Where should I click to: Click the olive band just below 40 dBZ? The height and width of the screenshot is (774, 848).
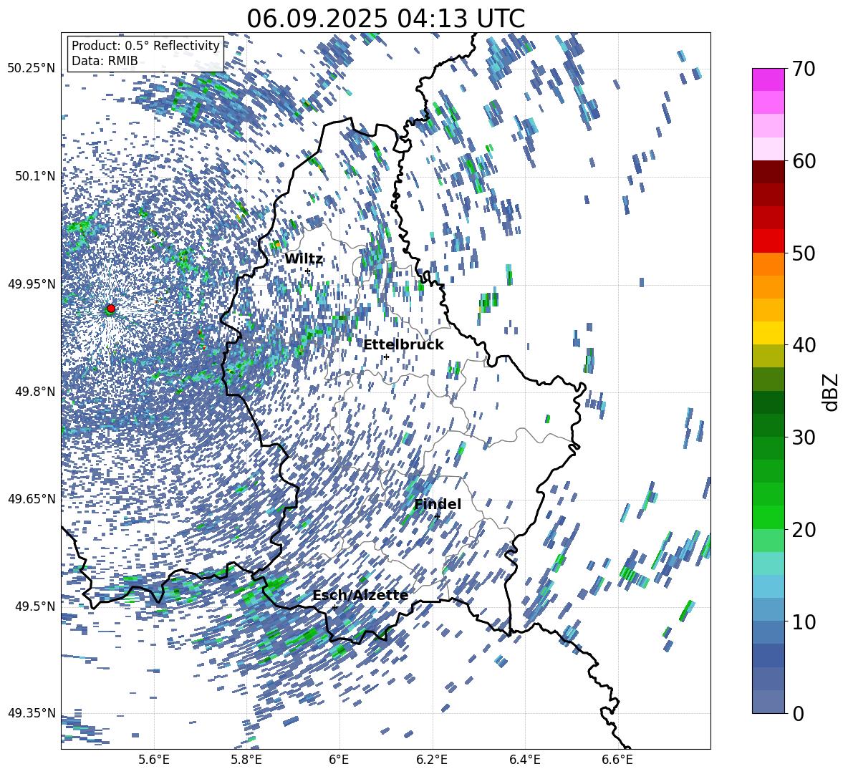(768, 356)
